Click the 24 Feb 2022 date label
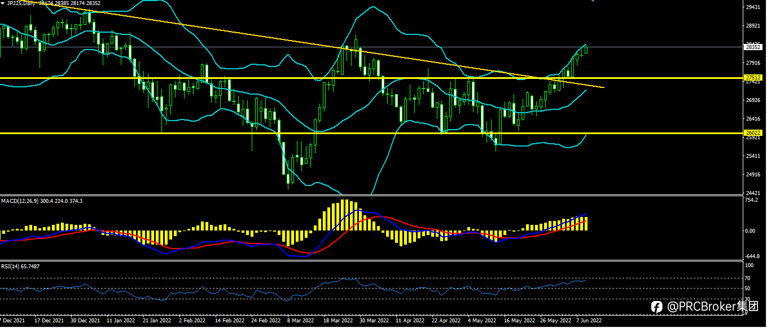Screen dimensions: 767x328 [x=265, y=320]
